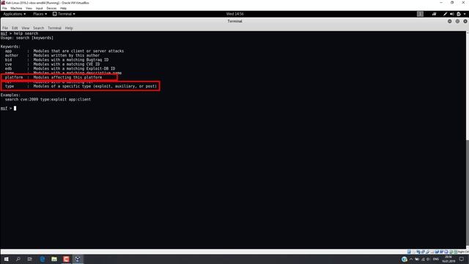The image size is (469, 264).
Task: Open the Terminal window Help menu
Action: coord(69,28)
